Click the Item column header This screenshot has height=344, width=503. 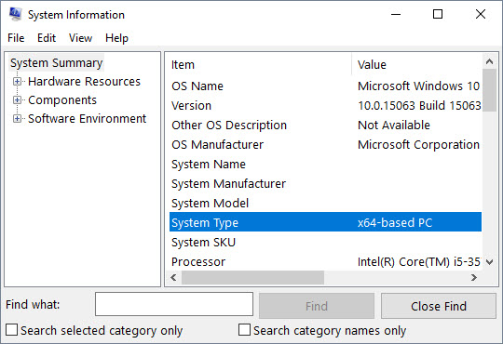coord(260,65)
